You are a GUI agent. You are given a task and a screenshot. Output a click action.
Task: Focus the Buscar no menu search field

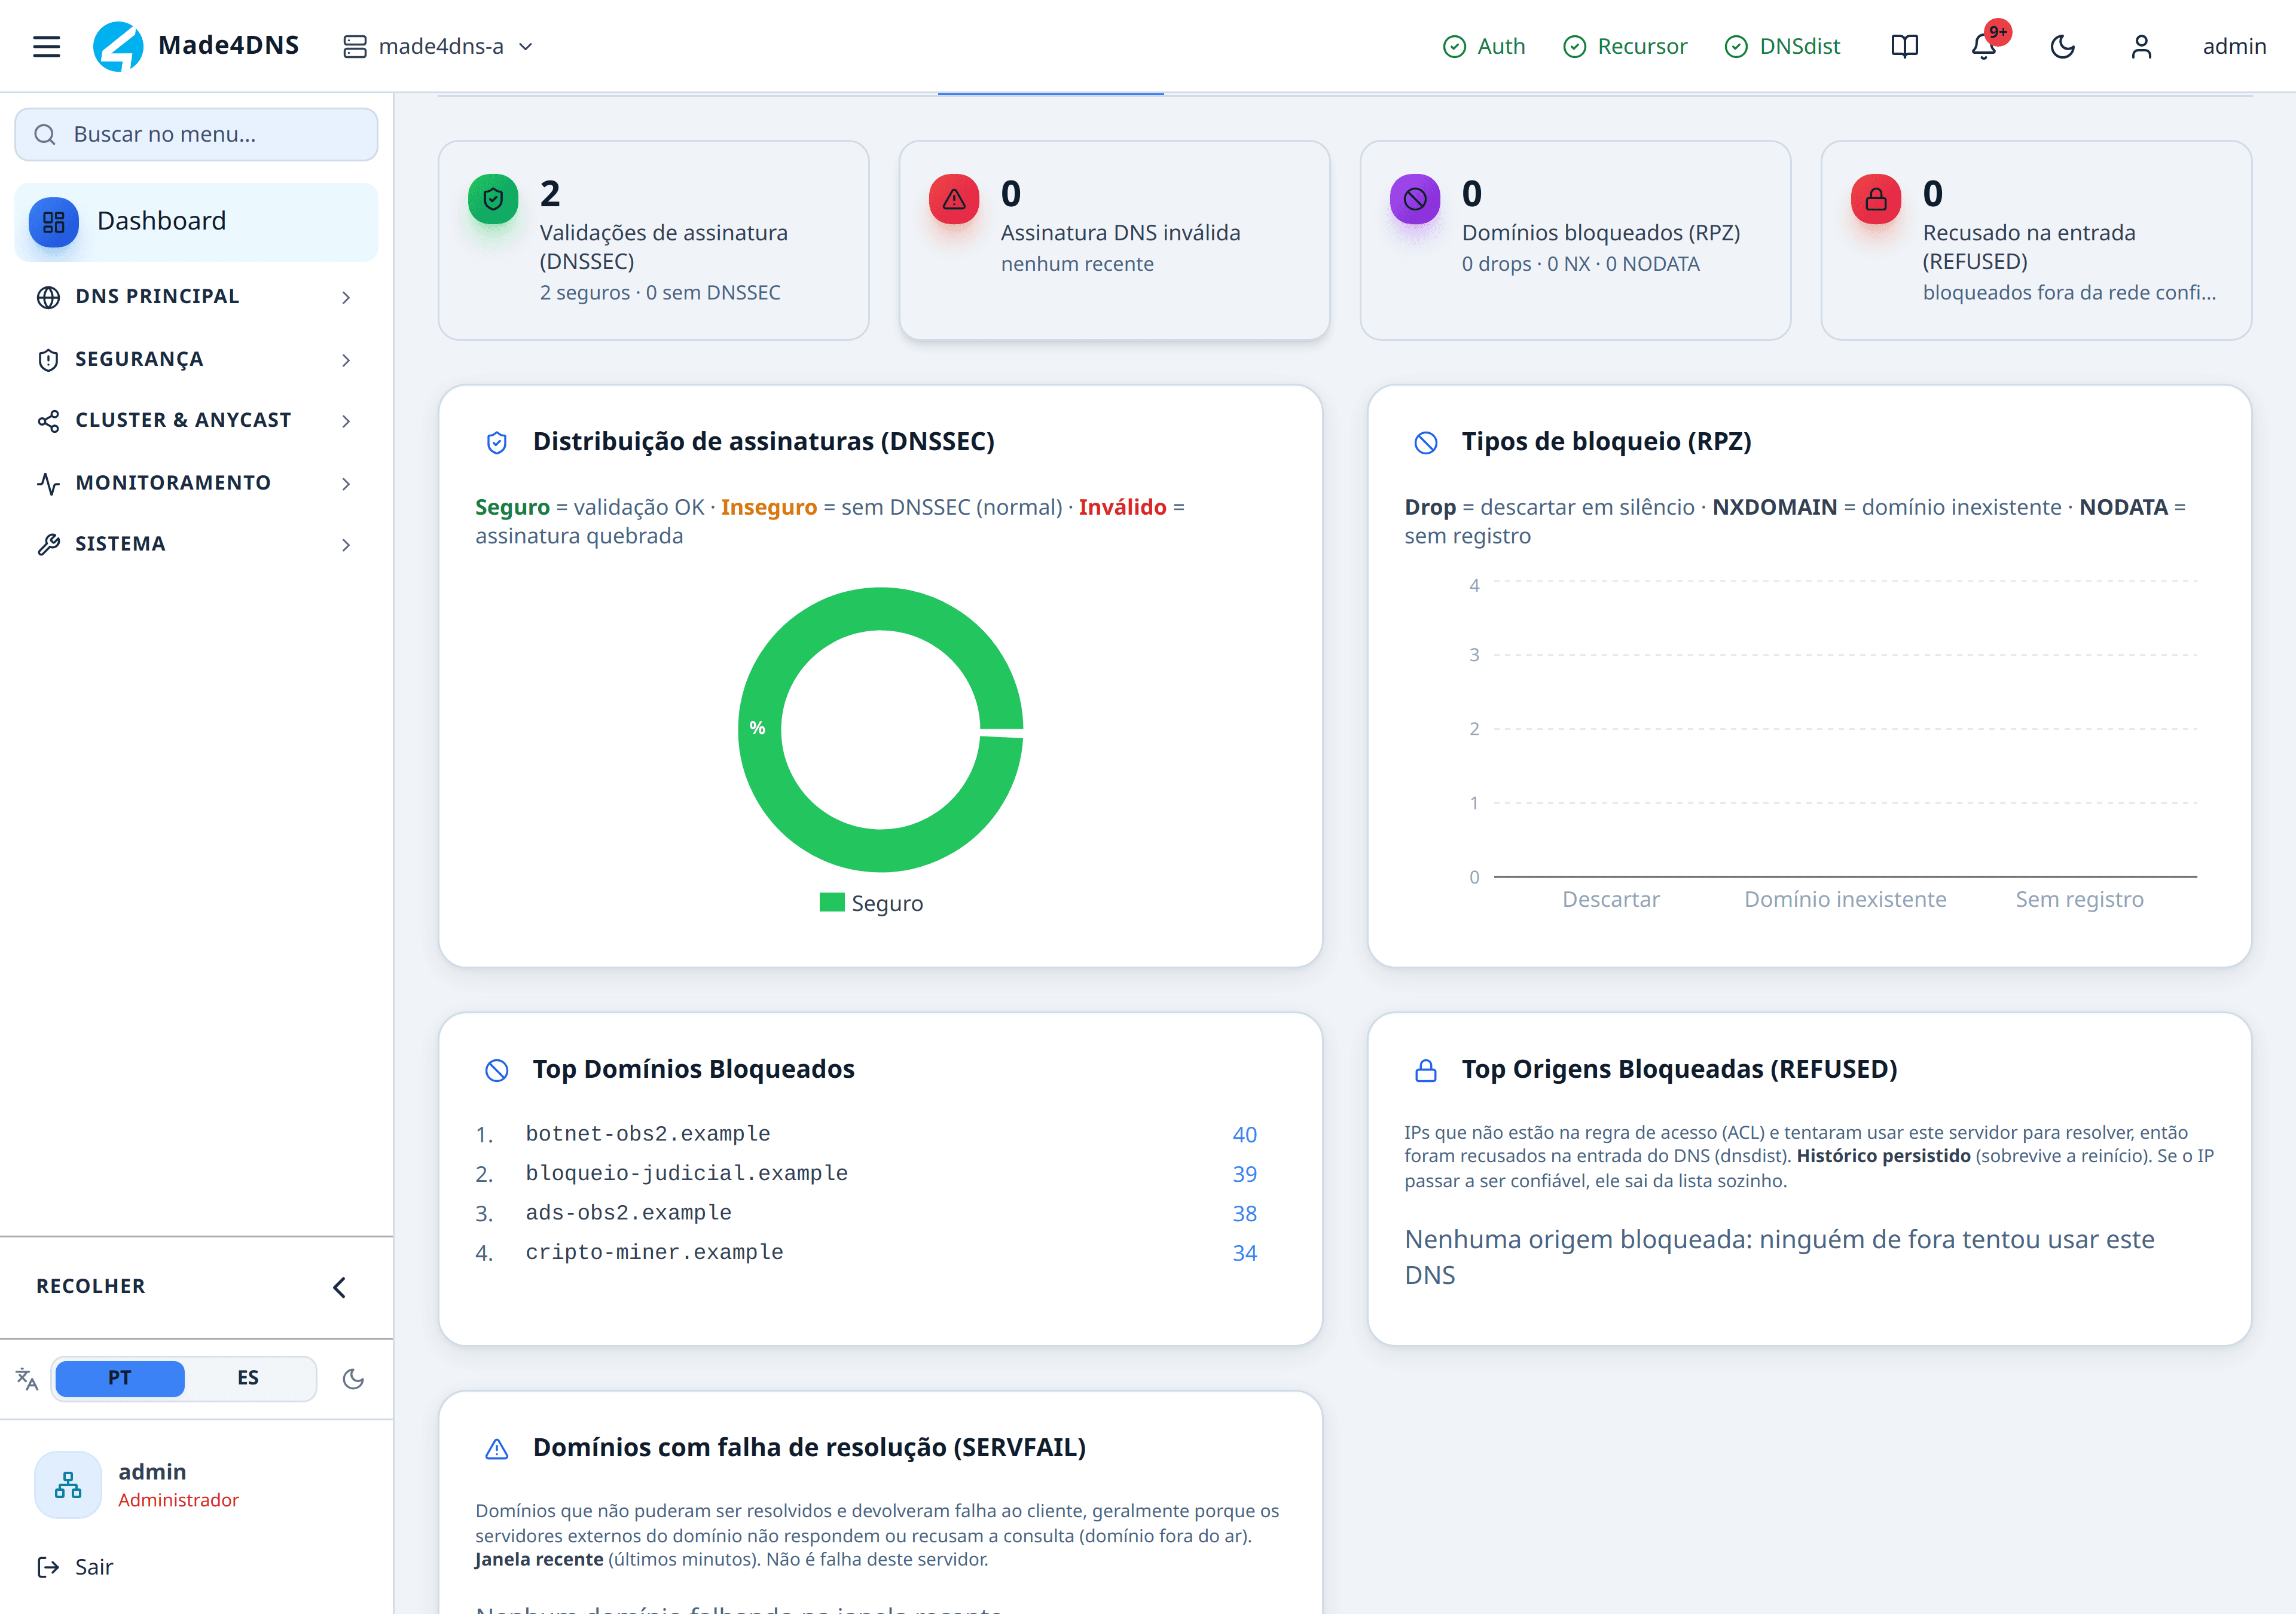[x=196, y=134]
